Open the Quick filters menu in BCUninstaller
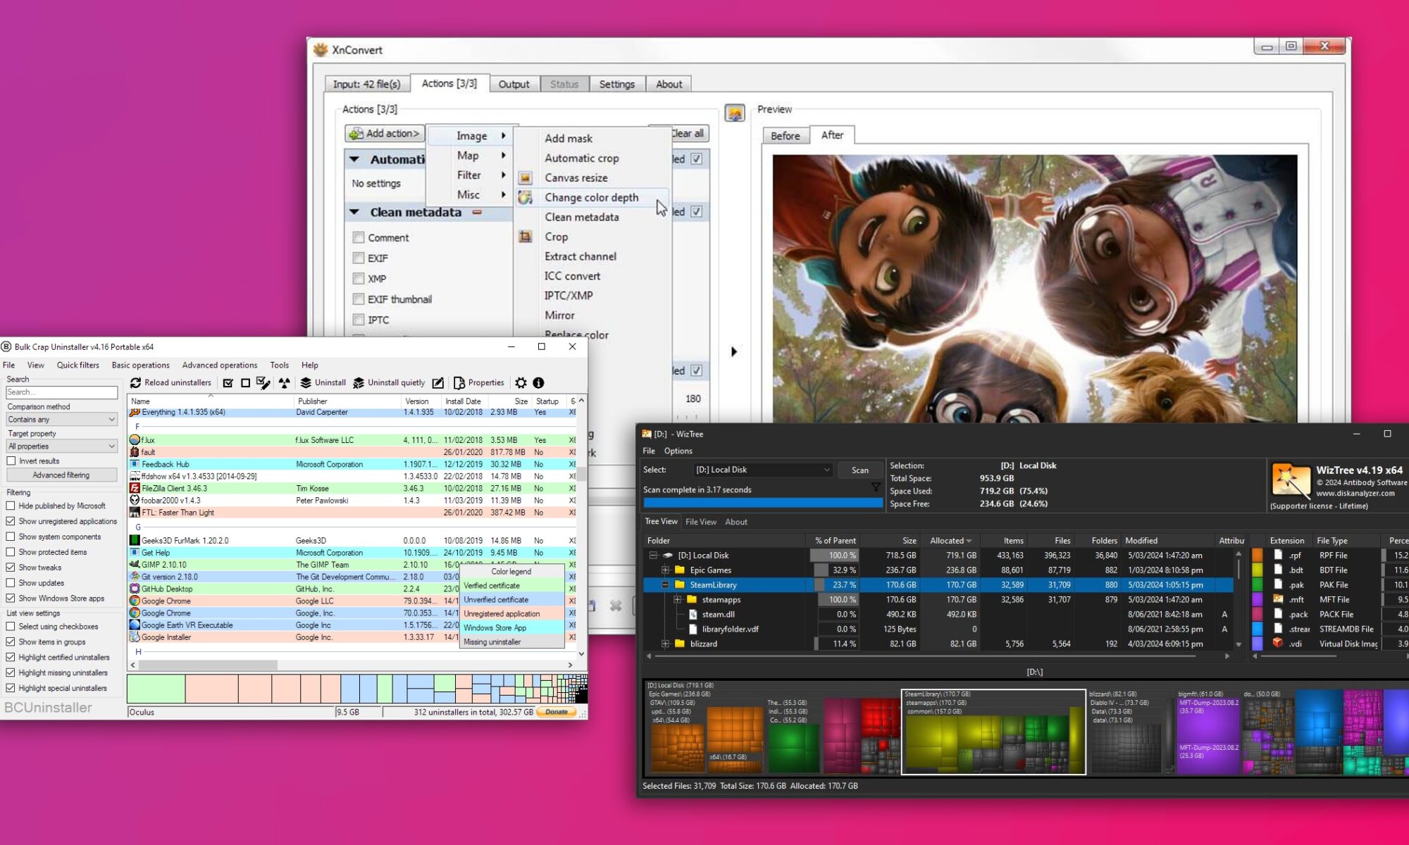The height and width of the screenshot is (845, 1409). point(77,365)
